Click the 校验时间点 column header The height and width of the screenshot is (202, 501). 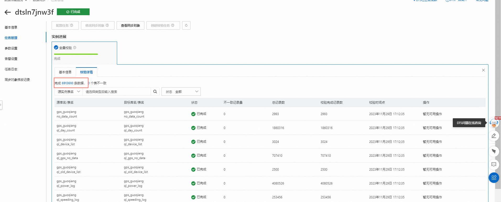point(377,103)
